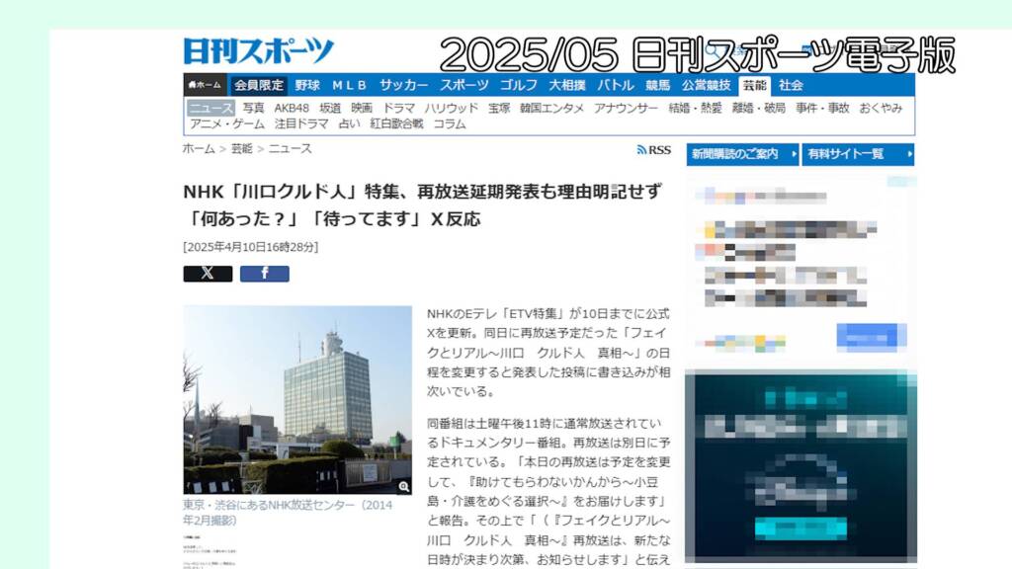Open the 占い sub-category

[x=349, y=123]
